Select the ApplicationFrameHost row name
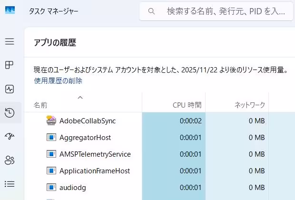 click(95, 171)
